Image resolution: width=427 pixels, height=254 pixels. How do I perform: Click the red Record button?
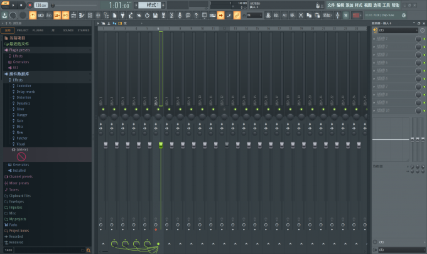(30, 5)
